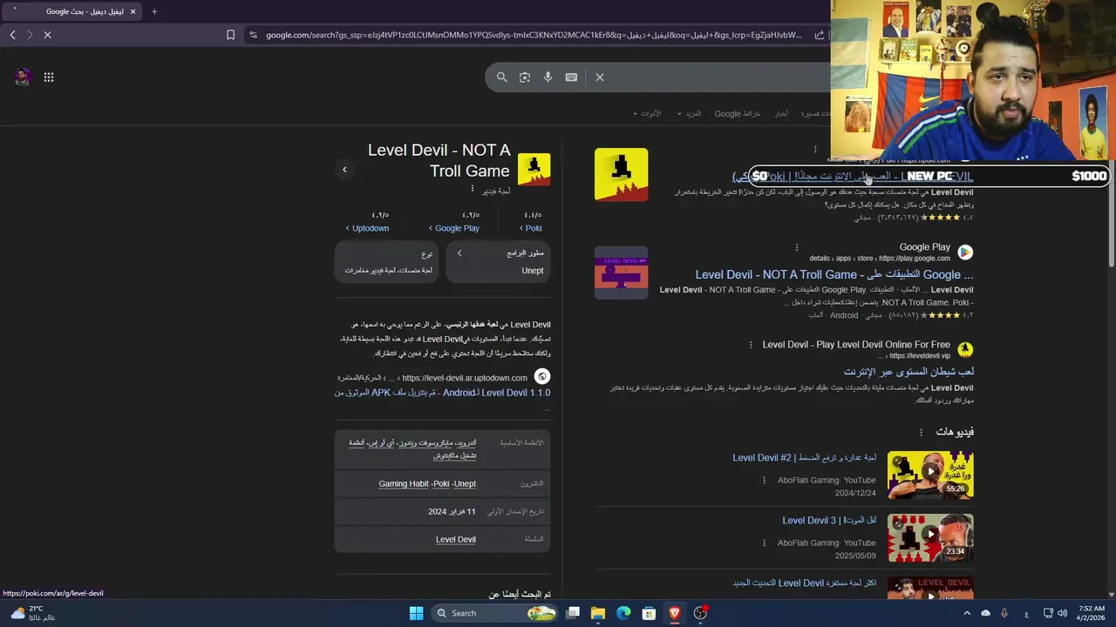Open Microsoft Store from the taskbar
The width and height of the screenshot is (1116, 627).
[x=649, y=613]
